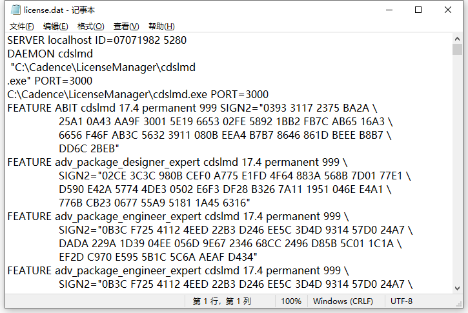The width and height of the screenshot is (468, 313).
Task: Click the vertical scrollbar thumb
Action: tap(457, 50)
